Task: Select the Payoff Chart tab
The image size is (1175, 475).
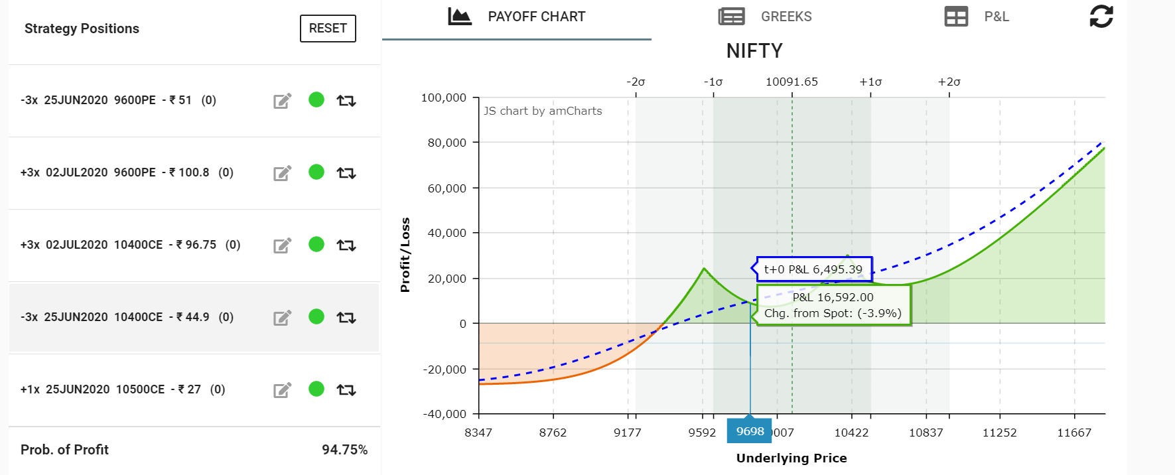Action: click(x=517, y=17)
